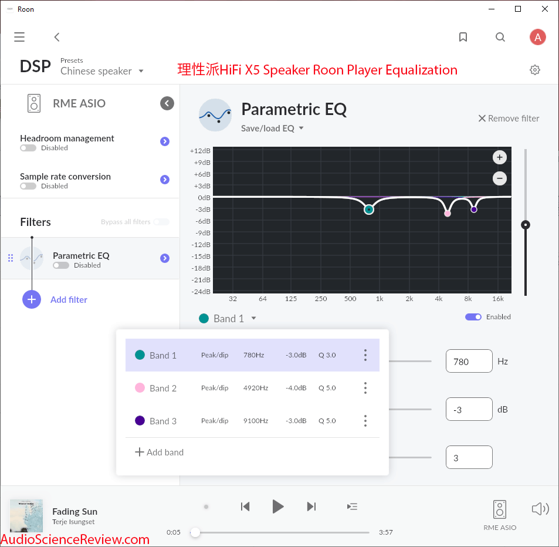Collapse the RME ASIO side panel arrow

tap(167, 103)
